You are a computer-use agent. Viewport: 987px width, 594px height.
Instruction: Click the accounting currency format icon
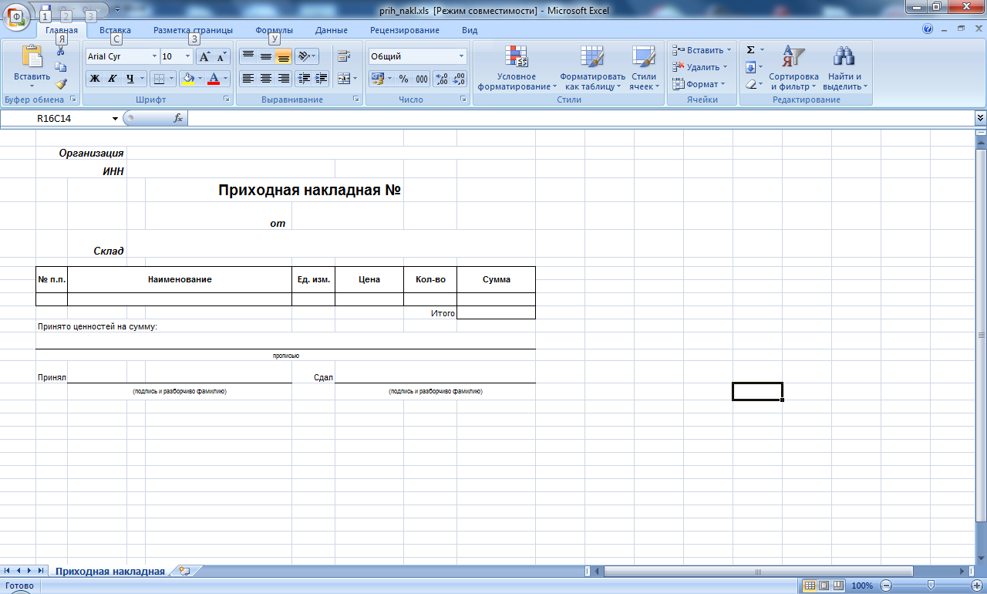pyautogui.click(x=377, y=79)
